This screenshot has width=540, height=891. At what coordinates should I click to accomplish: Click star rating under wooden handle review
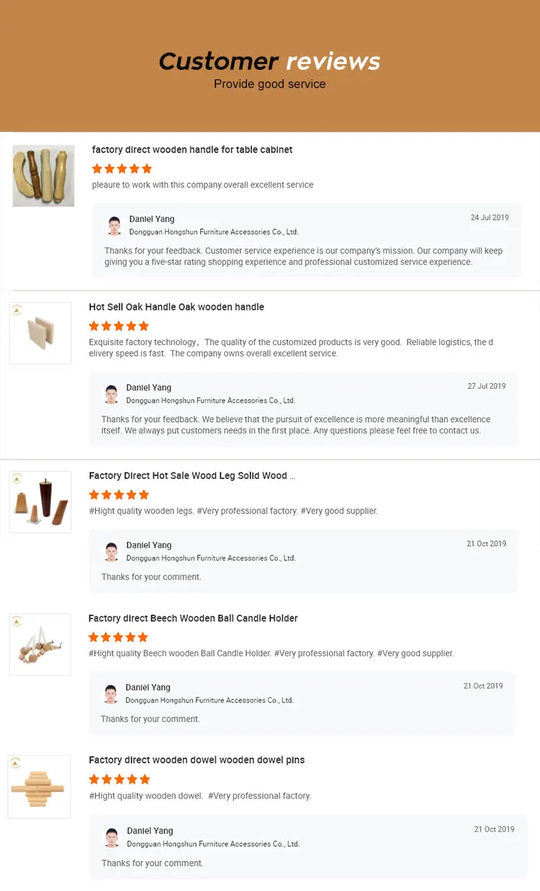click(x=122, y=169)
